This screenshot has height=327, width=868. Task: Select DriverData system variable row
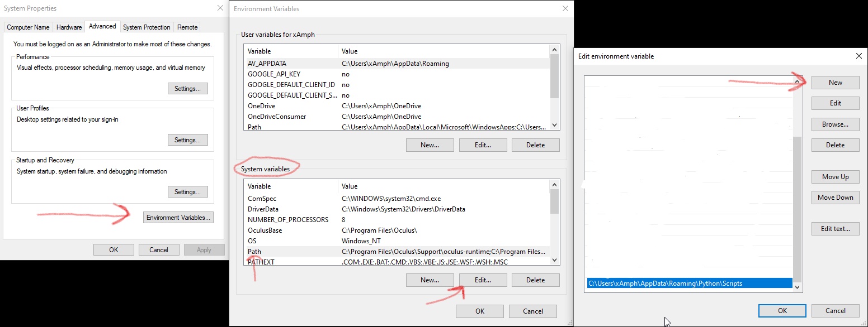click(x=398, y=209)
